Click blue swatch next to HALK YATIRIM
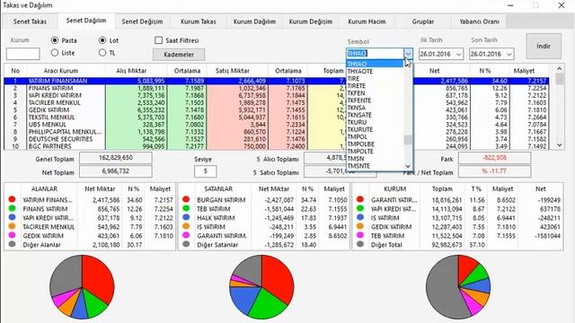This screenshot has height=323, width=575. pos(186,217)
